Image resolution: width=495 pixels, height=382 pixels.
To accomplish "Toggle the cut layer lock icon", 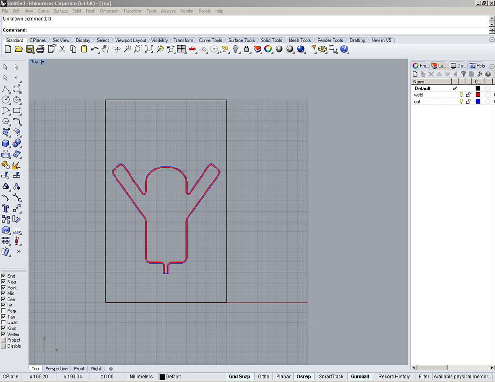I will click(x=468, y=101).
